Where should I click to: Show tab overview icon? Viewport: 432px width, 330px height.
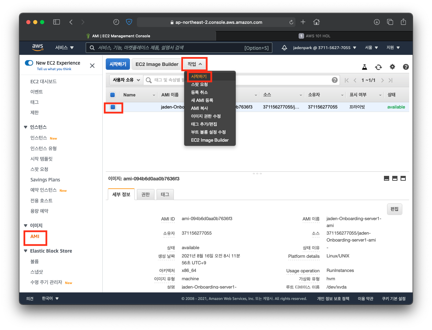tap(390, 22)
